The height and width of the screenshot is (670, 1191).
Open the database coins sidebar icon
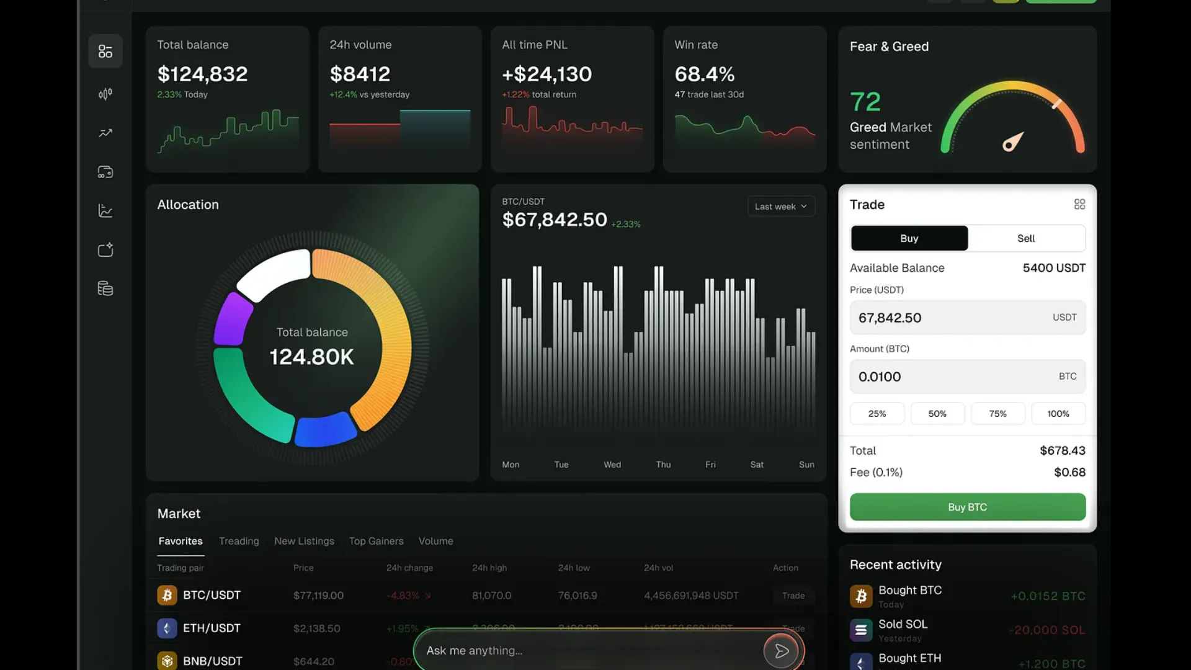coord(105,288)
